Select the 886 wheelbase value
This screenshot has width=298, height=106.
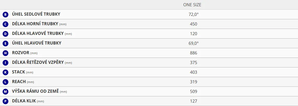(x=193, y=53)
